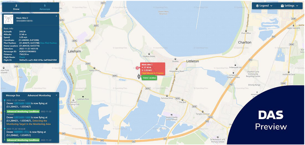Switch to the Aeroscope tab
Image resolution: width=305 pixels, height=145 pixels.
point(45,7)
